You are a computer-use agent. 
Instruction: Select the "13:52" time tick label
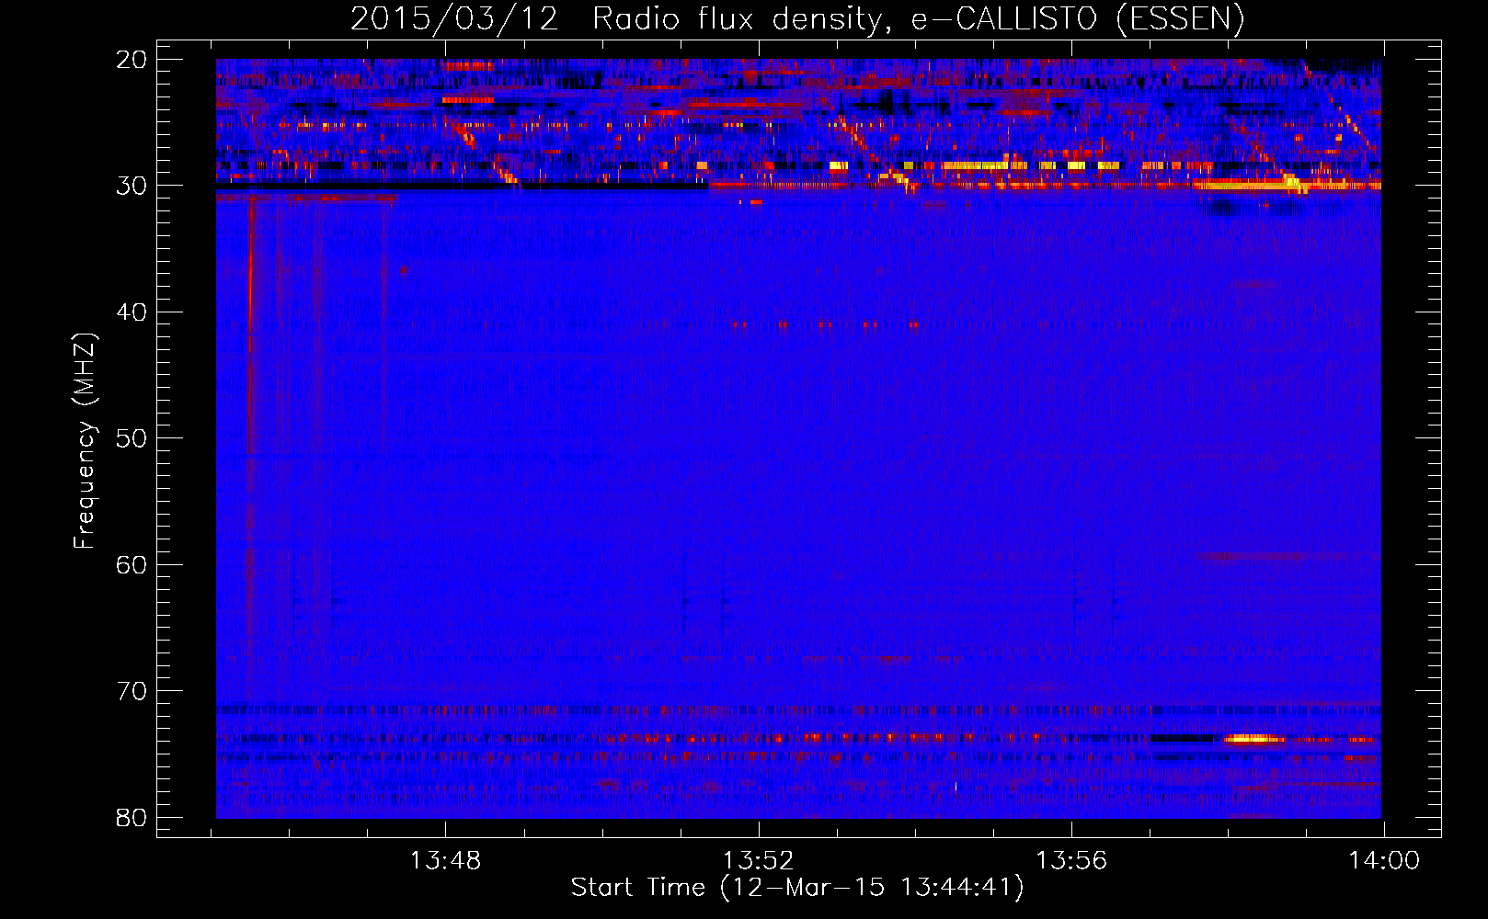coord(758,861)
